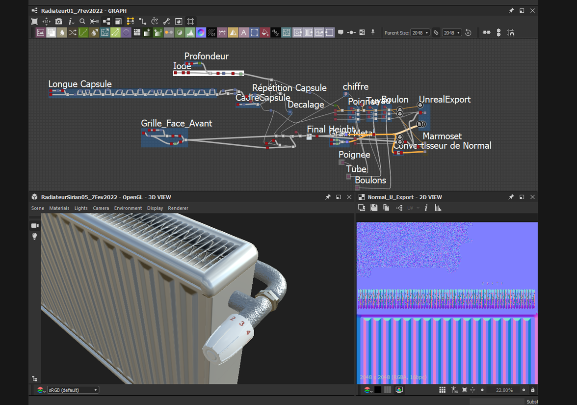The image size is (577, 405).
Task: Click the histogram icon in 2D view
Action: tap(438, 208)
